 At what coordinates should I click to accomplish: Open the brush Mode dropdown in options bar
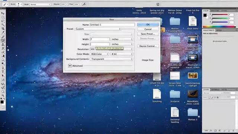point(40,4)
